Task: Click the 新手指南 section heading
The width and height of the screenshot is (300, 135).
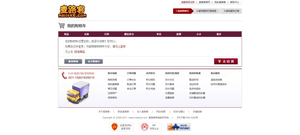Action: [x=112, y=73]
